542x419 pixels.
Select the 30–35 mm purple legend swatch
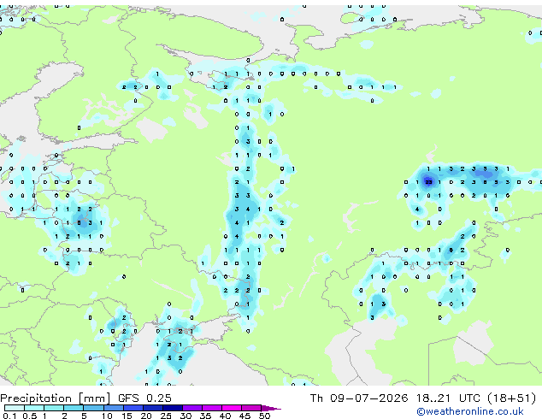point(191,408)
